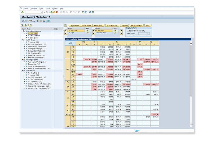Click the icon left of Apply Filters

point(66,25)
